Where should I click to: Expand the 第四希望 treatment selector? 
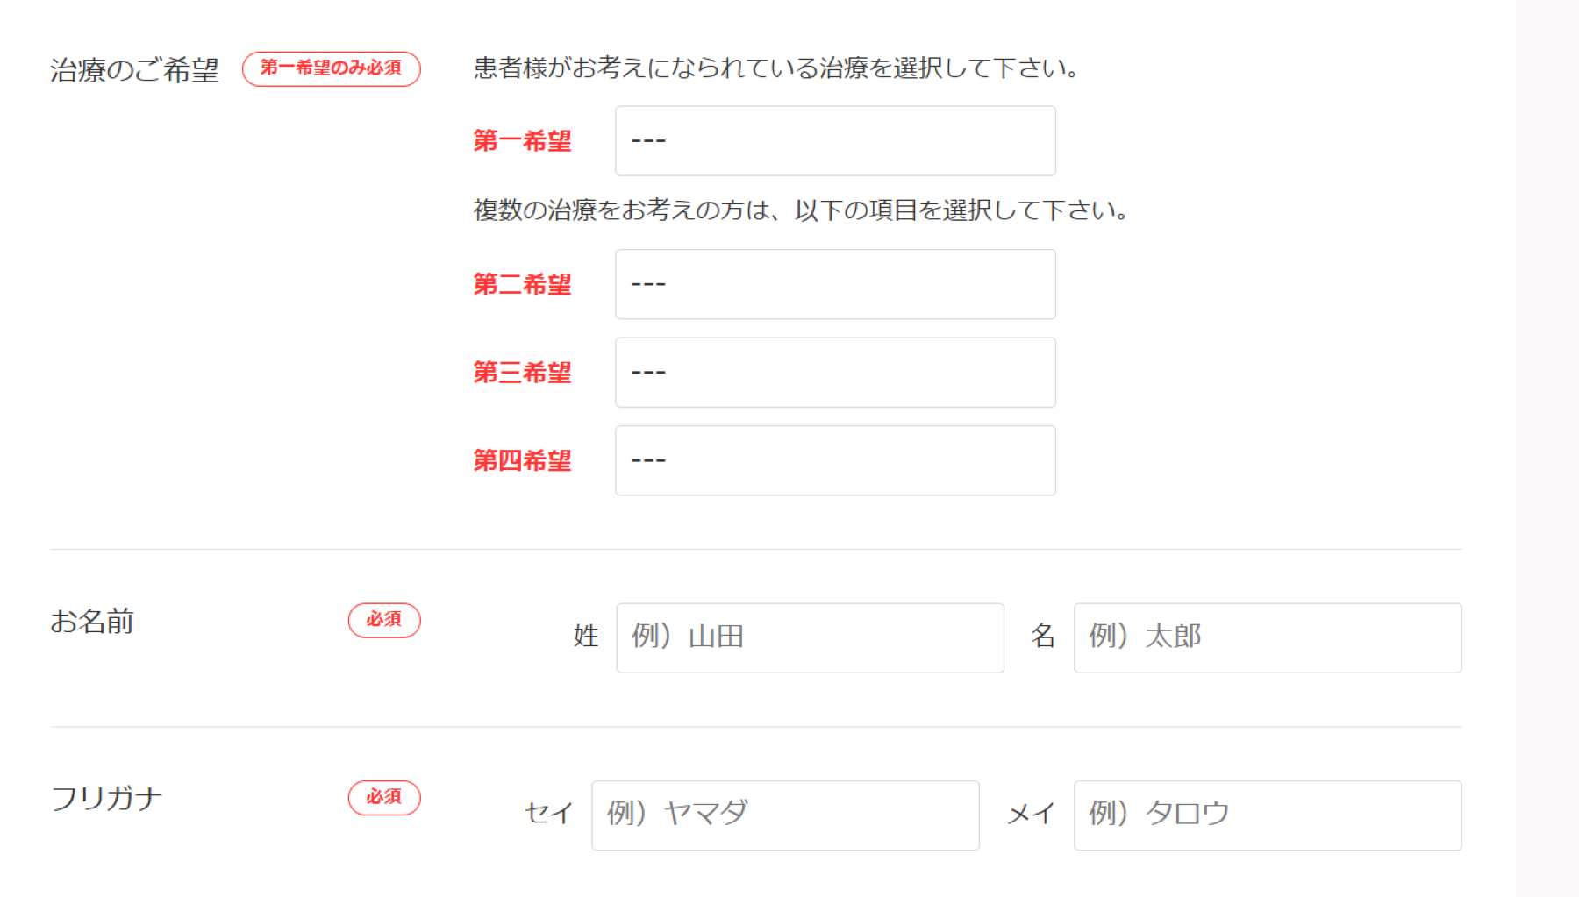pyautogui.click(x=834, y=460)
